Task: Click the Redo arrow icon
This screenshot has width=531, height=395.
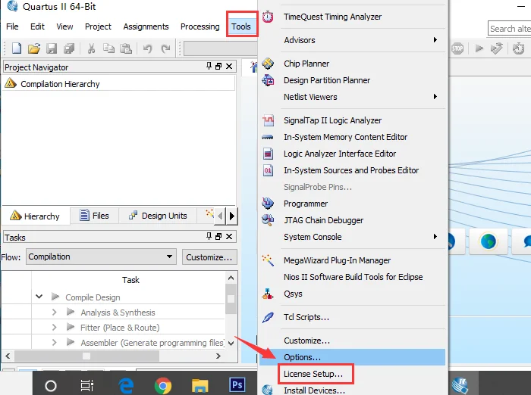Action: (165, 48)
